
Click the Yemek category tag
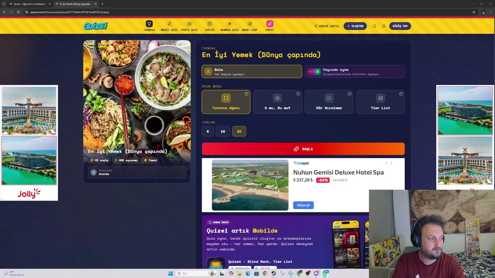[150, 160]
